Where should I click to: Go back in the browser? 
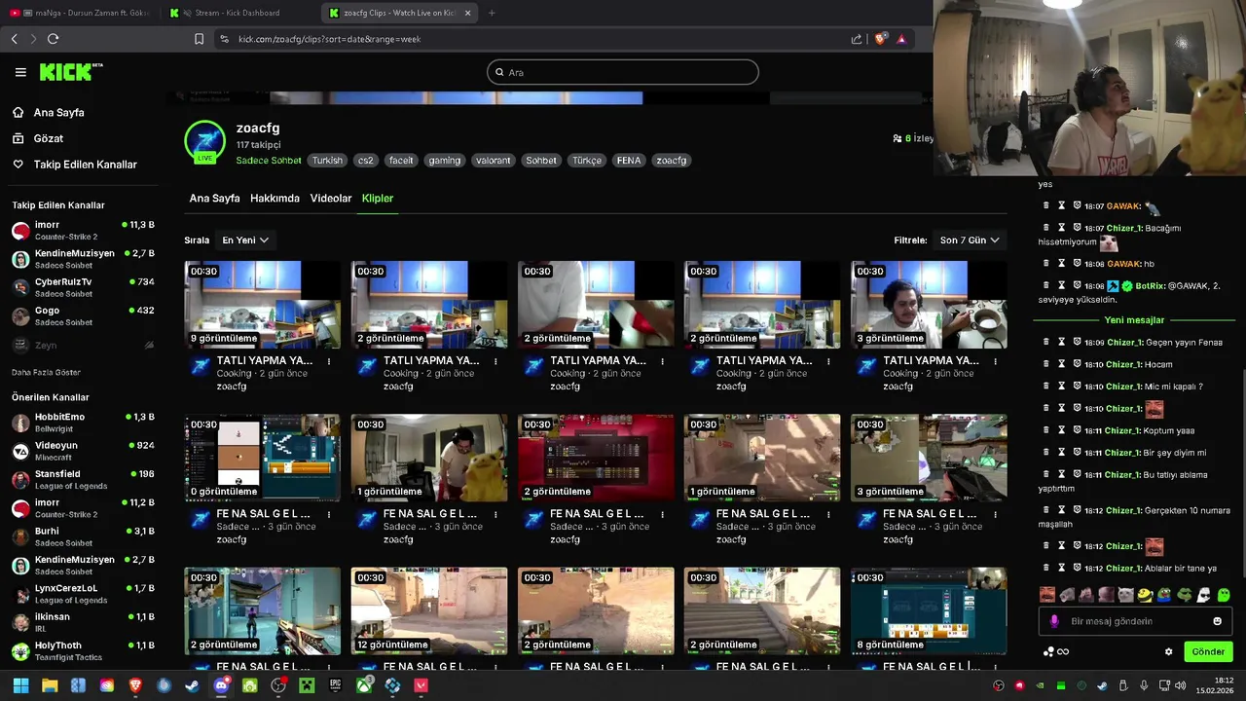pyautogui.click(x=14, y=39)
